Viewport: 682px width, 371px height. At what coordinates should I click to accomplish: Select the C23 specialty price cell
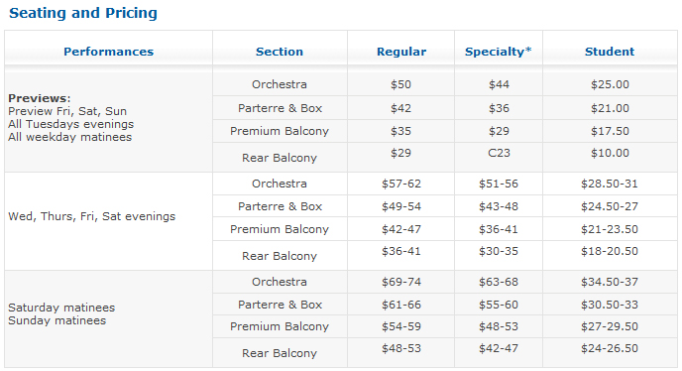tap(499, 154)
